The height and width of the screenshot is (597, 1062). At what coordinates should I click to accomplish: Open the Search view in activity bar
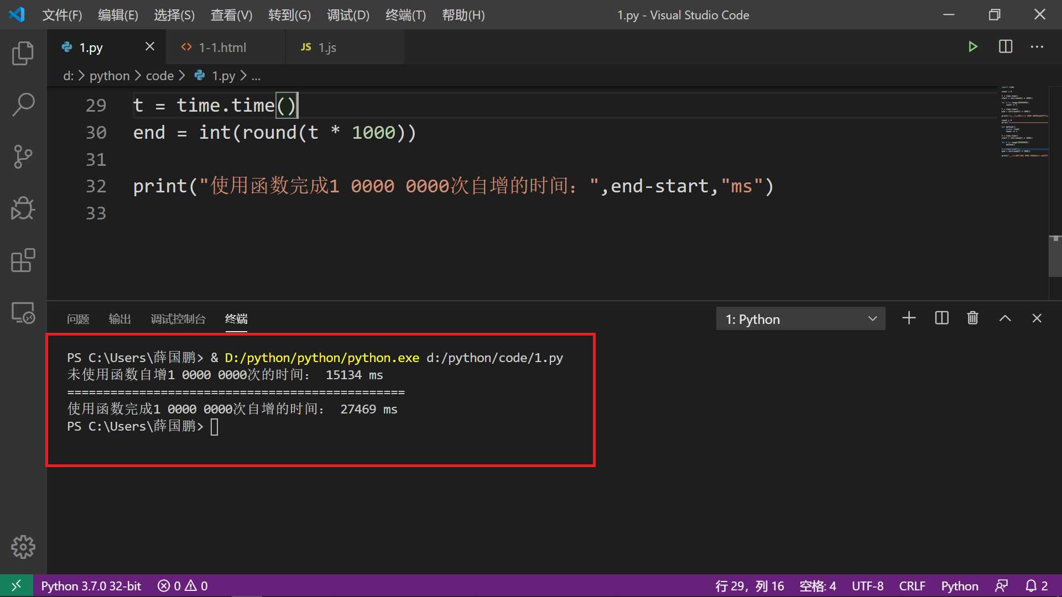(x=23, y=104)
